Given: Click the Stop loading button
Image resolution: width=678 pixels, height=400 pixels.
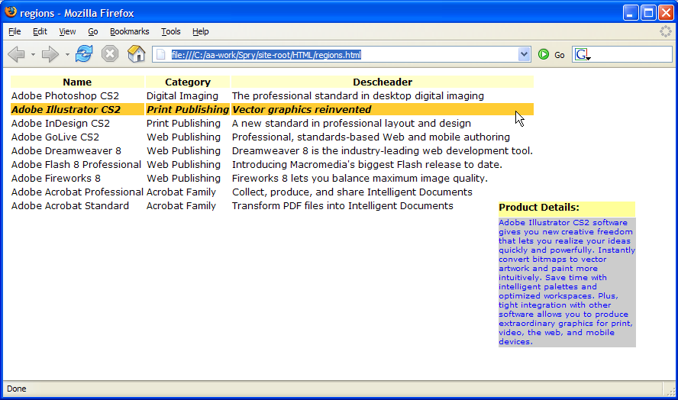Looking at the screenshot, I should pos(110,54).
